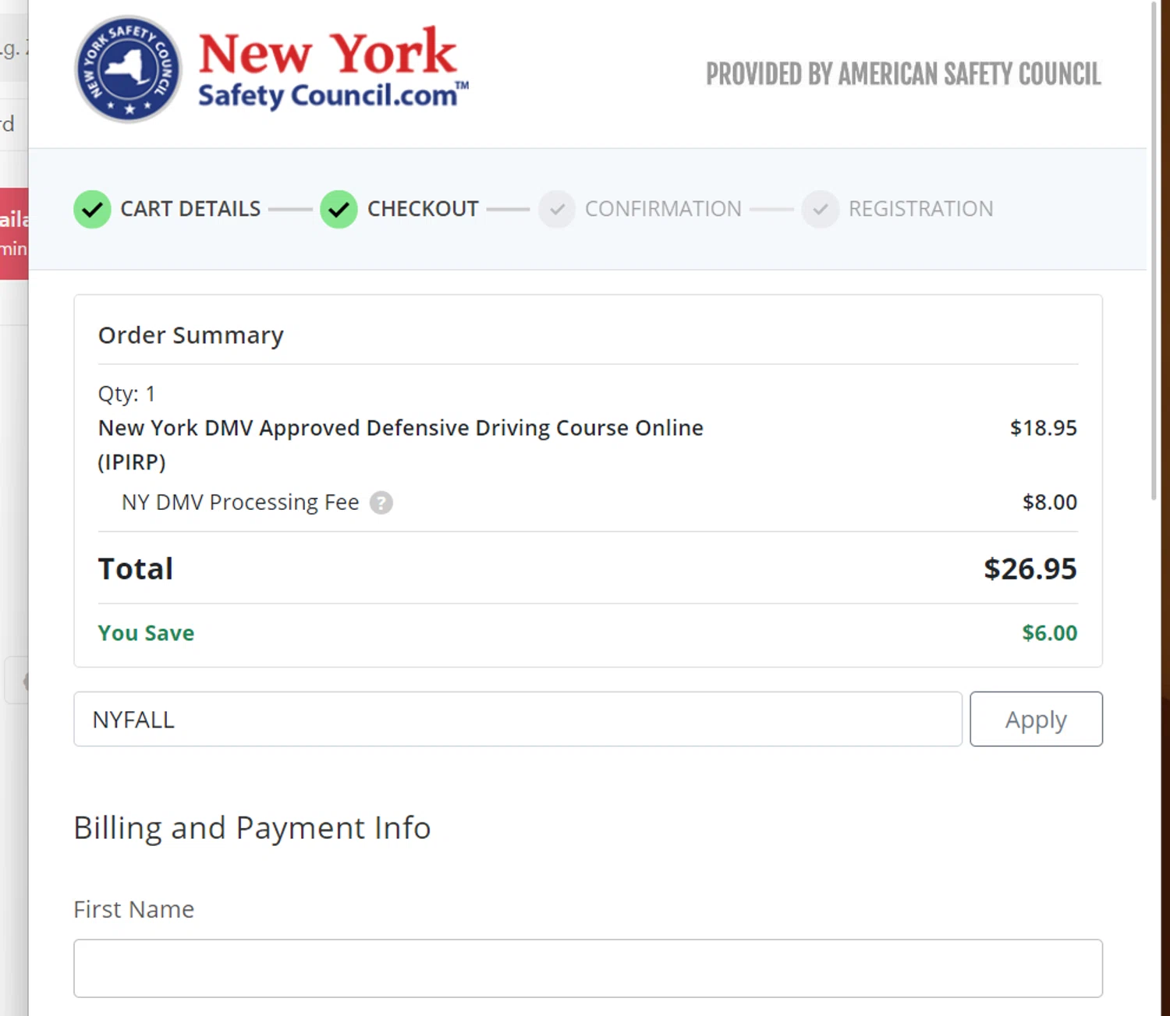
Task: Click the $6.00 You Save amount
Action: point(1049,633)
